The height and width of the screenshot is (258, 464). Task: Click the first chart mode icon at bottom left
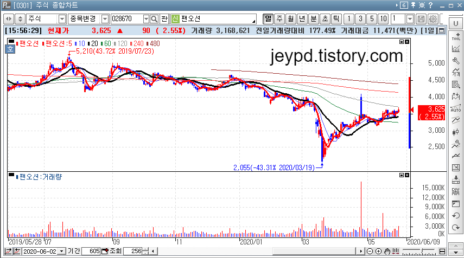8,251
